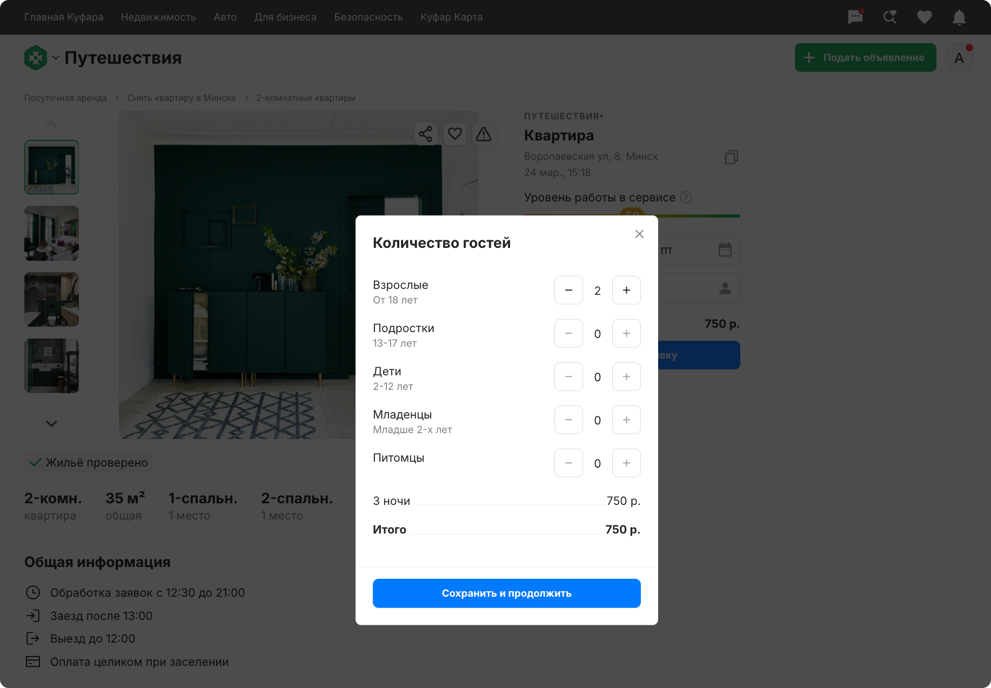Screen dimensions: 991x688
Task: Open Недвижимость menu item
Action: click(x=158, y=17)
